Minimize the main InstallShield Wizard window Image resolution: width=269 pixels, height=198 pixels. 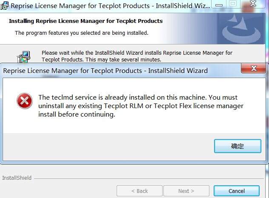tap(218, 4)
